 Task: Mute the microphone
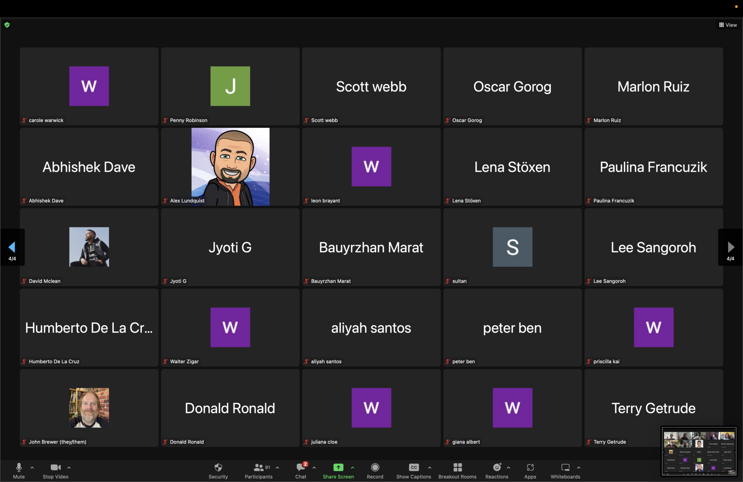pyautogui.click(x=19, y=471)
